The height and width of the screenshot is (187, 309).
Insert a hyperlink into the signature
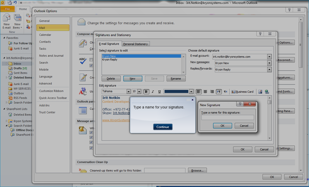tap(267, 92)
